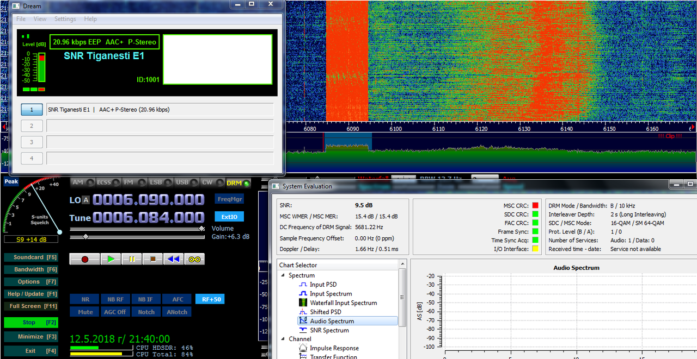697x359 pixels.
Task: Switch demodulation mode to USB
Action: (186, 182)
